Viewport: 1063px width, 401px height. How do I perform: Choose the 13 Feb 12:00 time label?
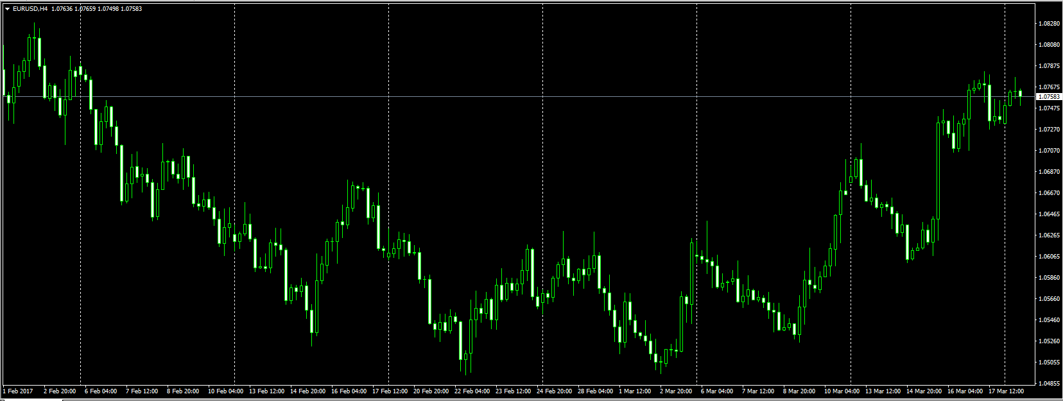click(266, 391)
